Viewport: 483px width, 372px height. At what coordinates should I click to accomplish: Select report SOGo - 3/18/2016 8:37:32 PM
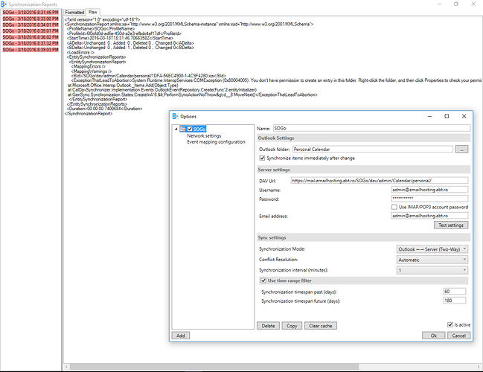point(31,43)
